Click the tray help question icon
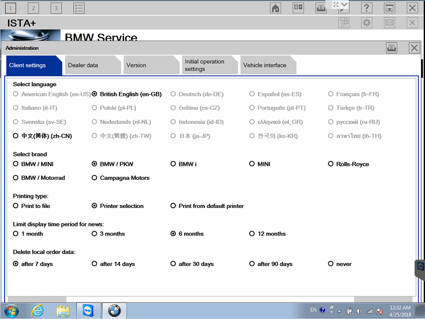The height and width of the screenshot is (319, 425). coord(322,310)
